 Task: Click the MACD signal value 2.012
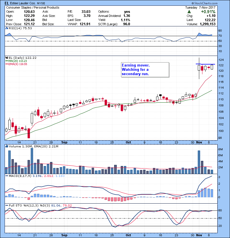point(49,176)
